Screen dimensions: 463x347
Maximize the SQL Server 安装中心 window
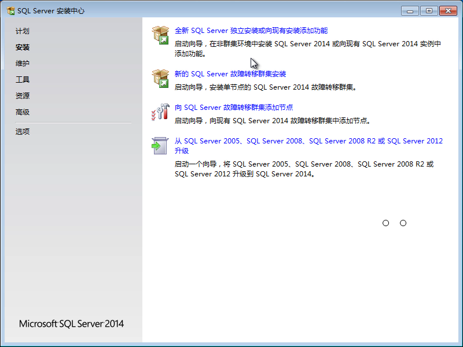point(428,10)
